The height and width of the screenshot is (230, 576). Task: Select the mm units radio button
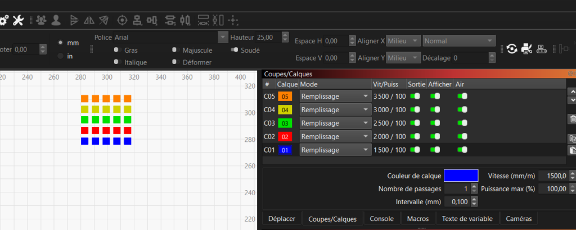click(x=61, y=43)
